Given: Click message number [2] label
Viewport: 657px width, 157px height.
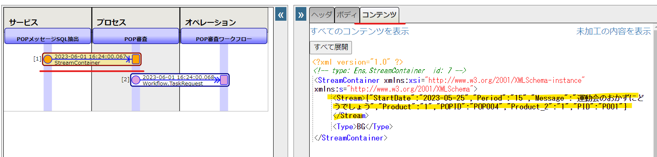Looking at the screenshot, I should 125,79.
